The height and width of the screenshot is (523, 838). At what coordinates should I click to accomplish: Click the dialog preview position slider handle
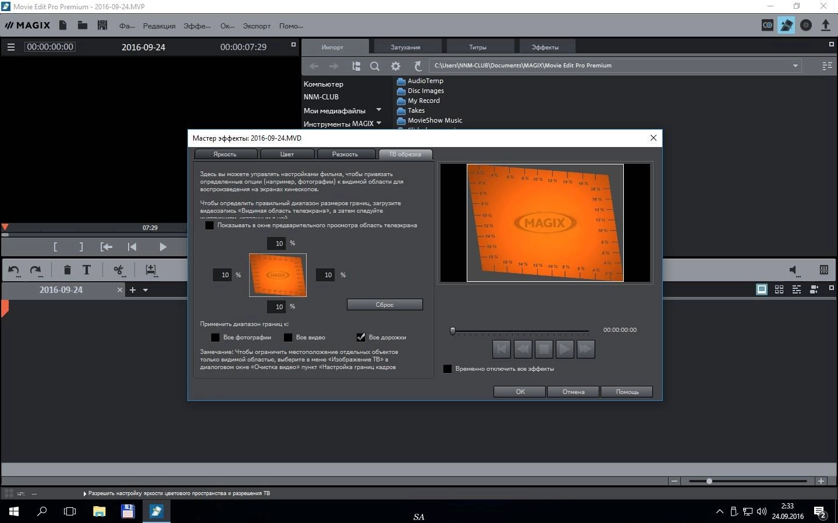(453, 331)
